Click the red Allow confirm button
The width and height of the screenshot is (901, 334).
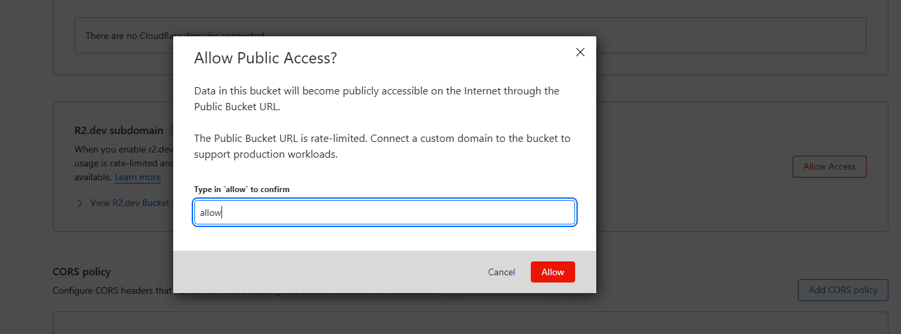click(553, 272)
